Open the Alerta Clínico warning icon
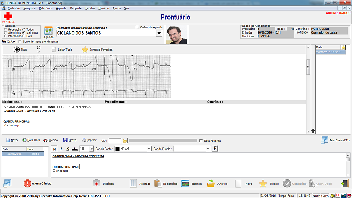Image resolution: width=352 pixels, height=198 pixels. (x=27, y=184)
